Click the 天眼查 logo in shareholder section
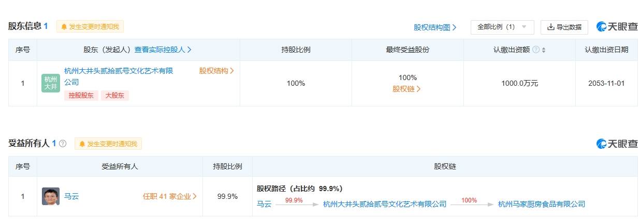Viewport: 640px width, 219px height. [617, 27]
